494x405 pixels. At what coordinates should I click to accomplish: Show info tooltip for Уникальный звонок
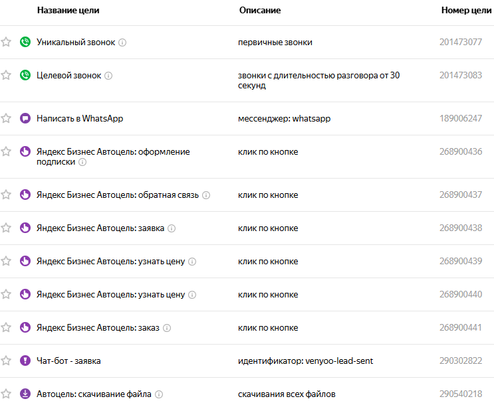122,42
